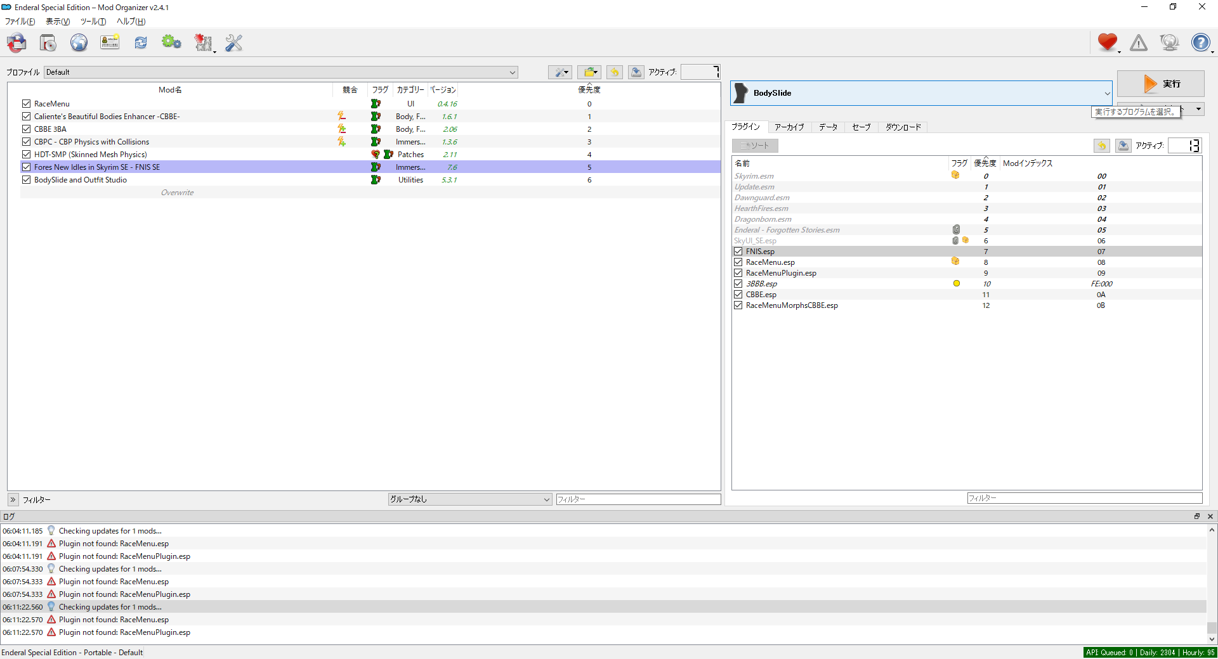
Task: Disable HDT-SMP (Skinned Mesh Physics) mod
Action: [26, 155]
